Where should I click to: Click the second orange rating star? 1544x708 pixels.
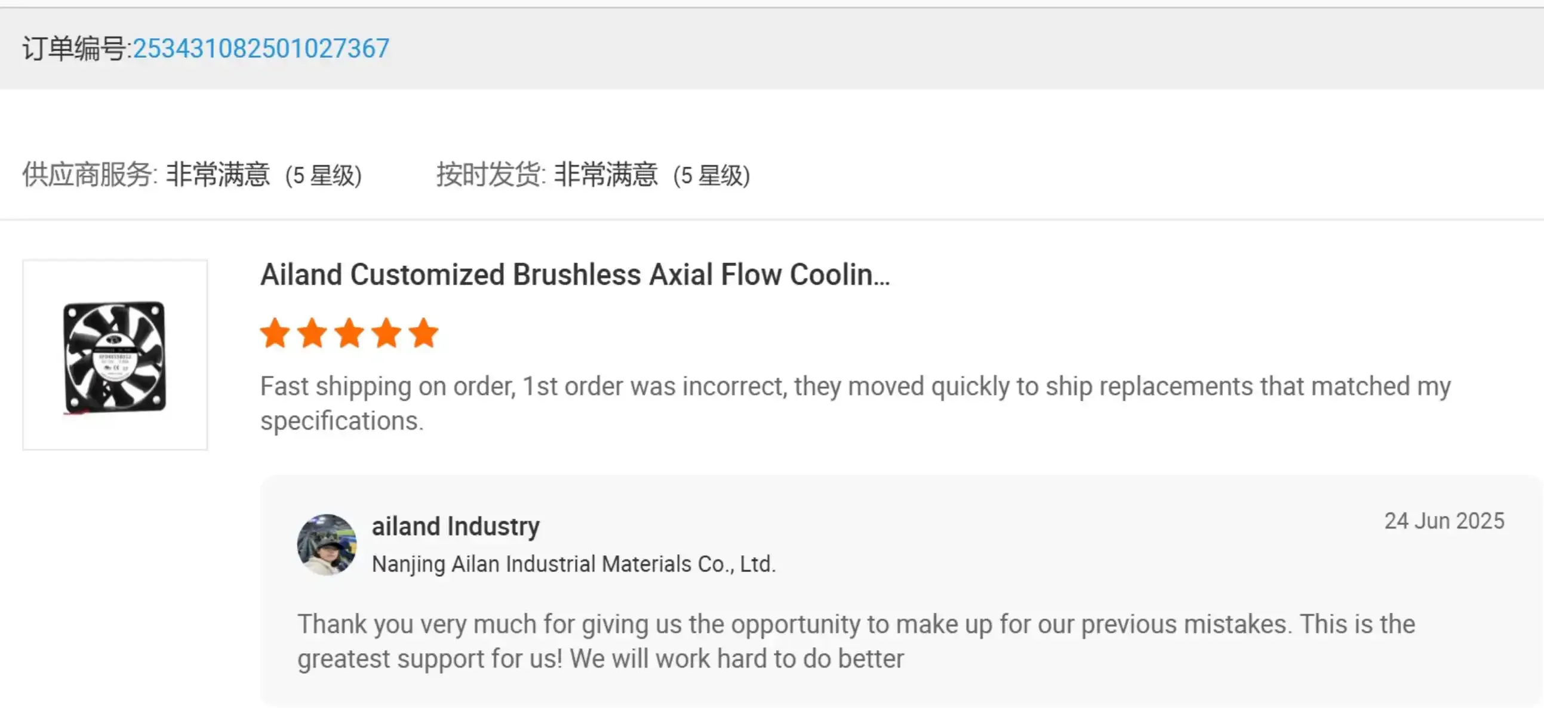click(312, 333)
